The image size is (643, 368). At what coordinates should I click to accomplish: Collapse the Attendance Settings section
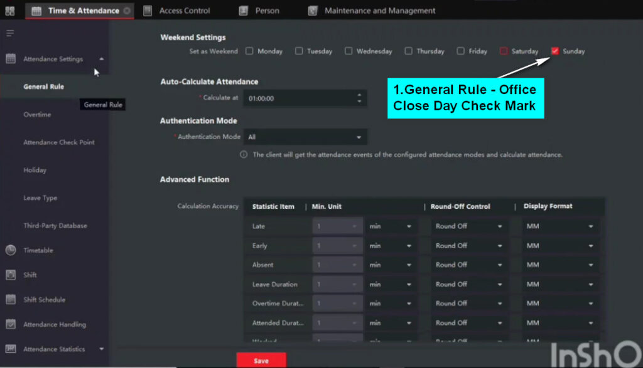click(101, 59)
